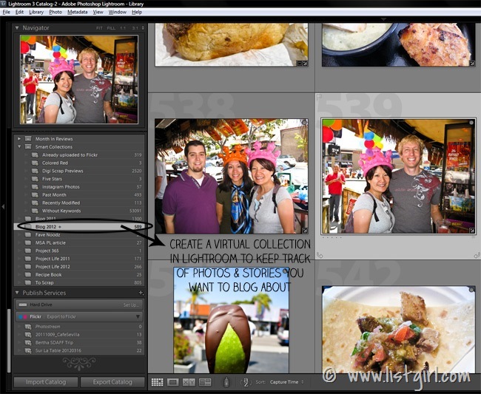Switch to Loupe view in toolbar
Viewport: 481px width, 394px height.
point(172,382)
